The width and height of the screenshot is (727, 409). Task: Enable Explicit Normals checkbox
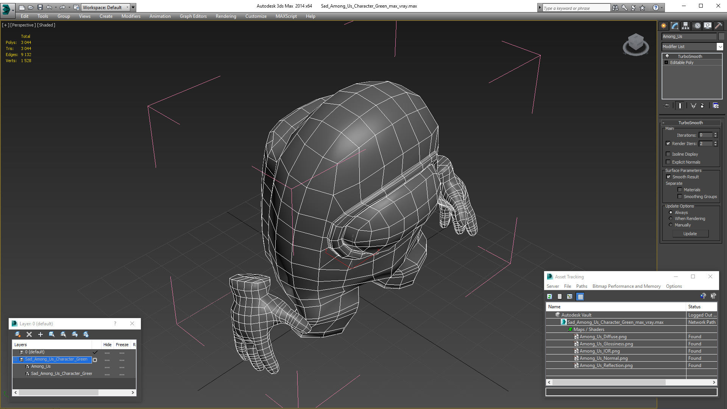668,162
